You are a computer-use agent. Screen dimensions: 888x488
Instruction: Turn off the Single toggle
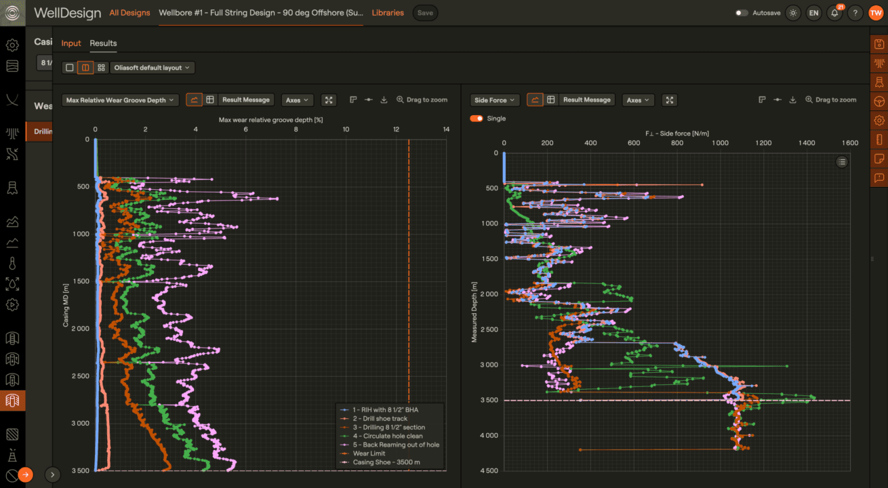(477, 119)
